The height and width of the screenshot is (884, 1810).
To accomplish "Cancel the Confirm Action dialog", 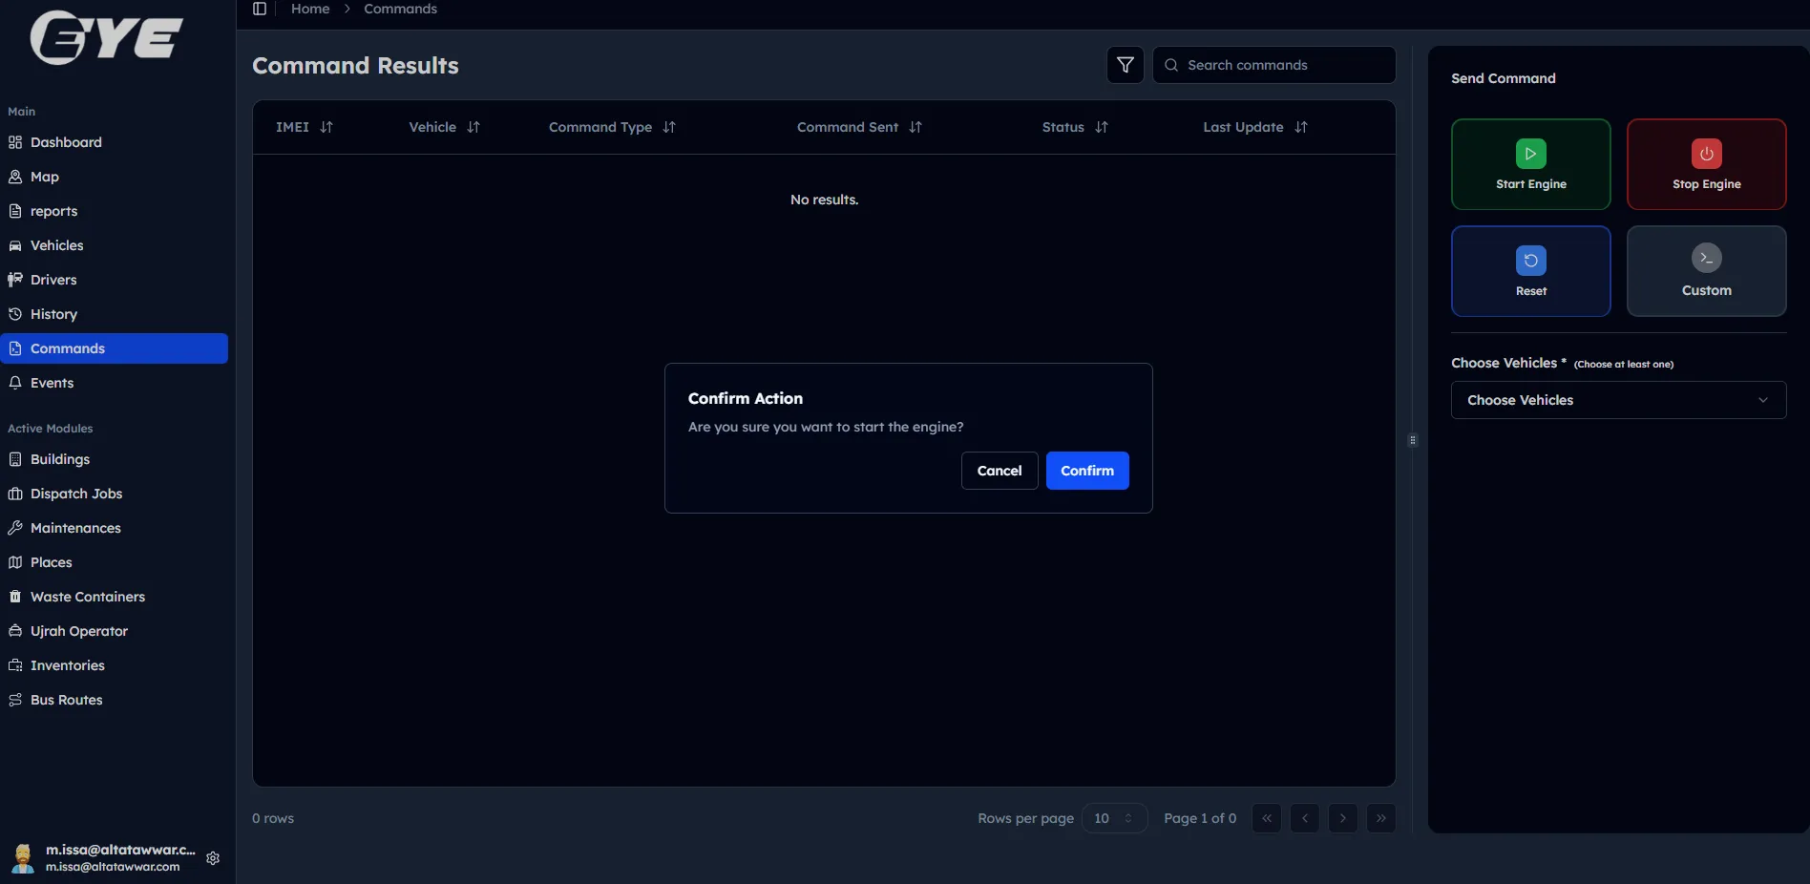I will pyautogui.click(x=999, y=471).
